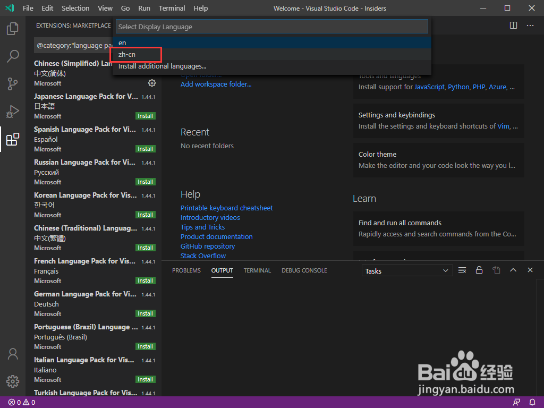Open the Introductory videos link
Viewport: 544px width, 408px height.
(x=210, y=217)
